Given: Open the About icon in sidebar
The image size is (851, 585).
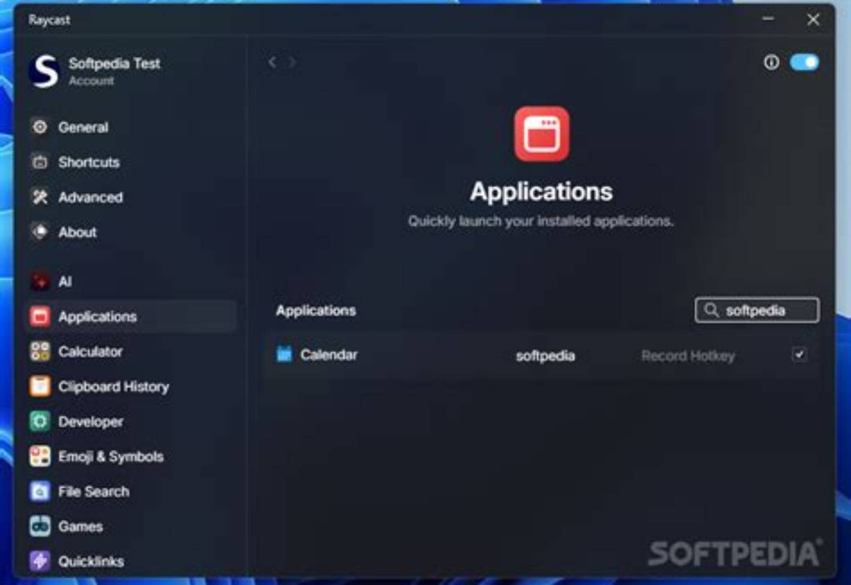Looking at the screenshot, I should [x=40, y=232].
